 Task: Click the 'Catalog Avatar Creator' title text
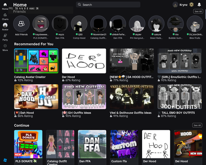tap(30, 77)
